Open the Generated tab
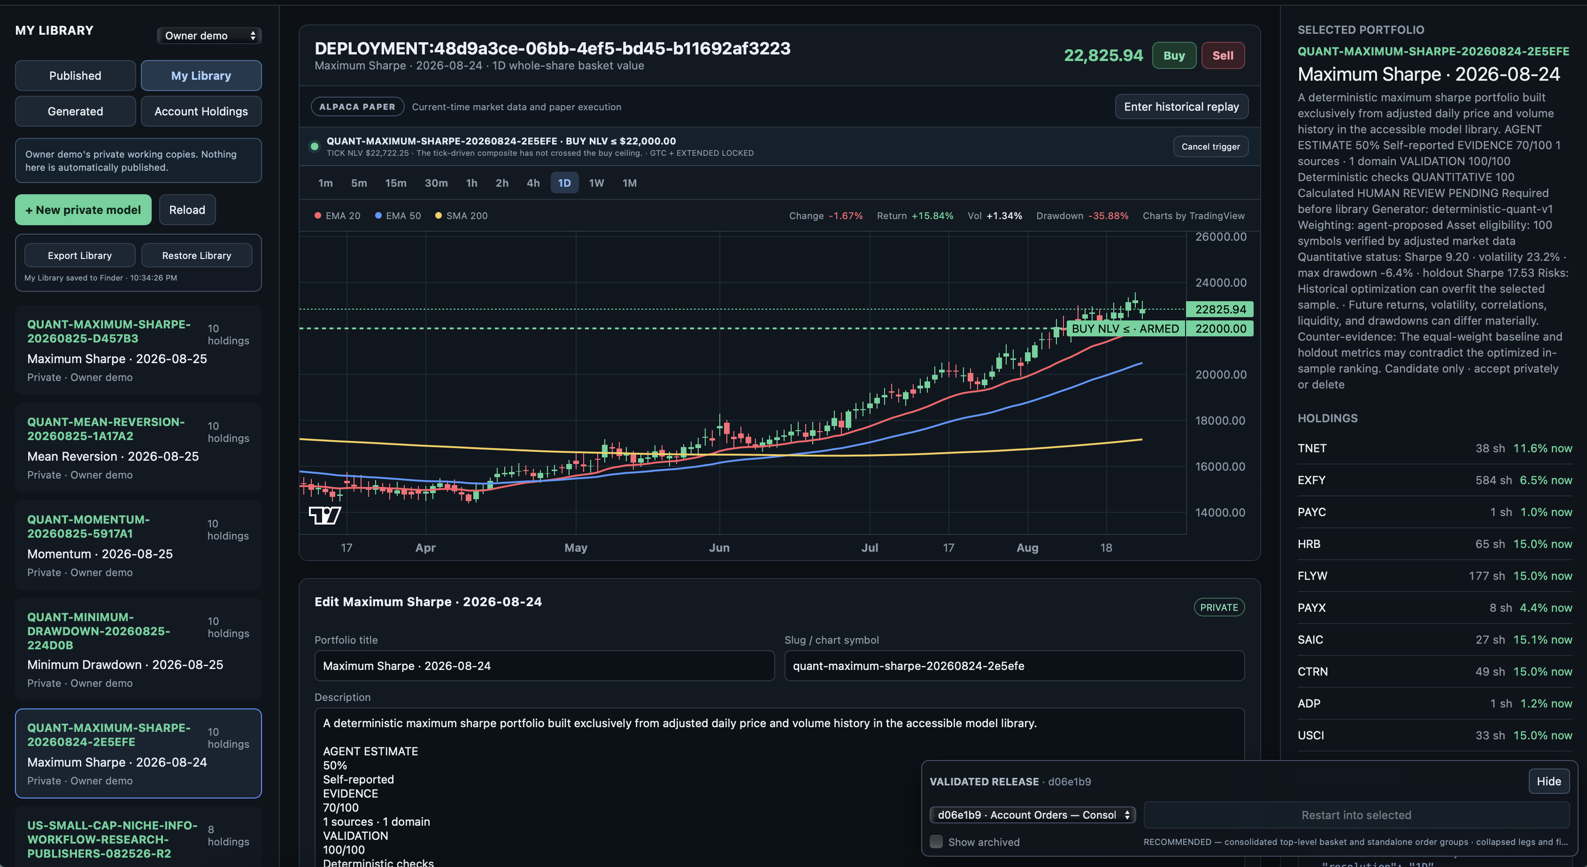 tap(75, 111)
